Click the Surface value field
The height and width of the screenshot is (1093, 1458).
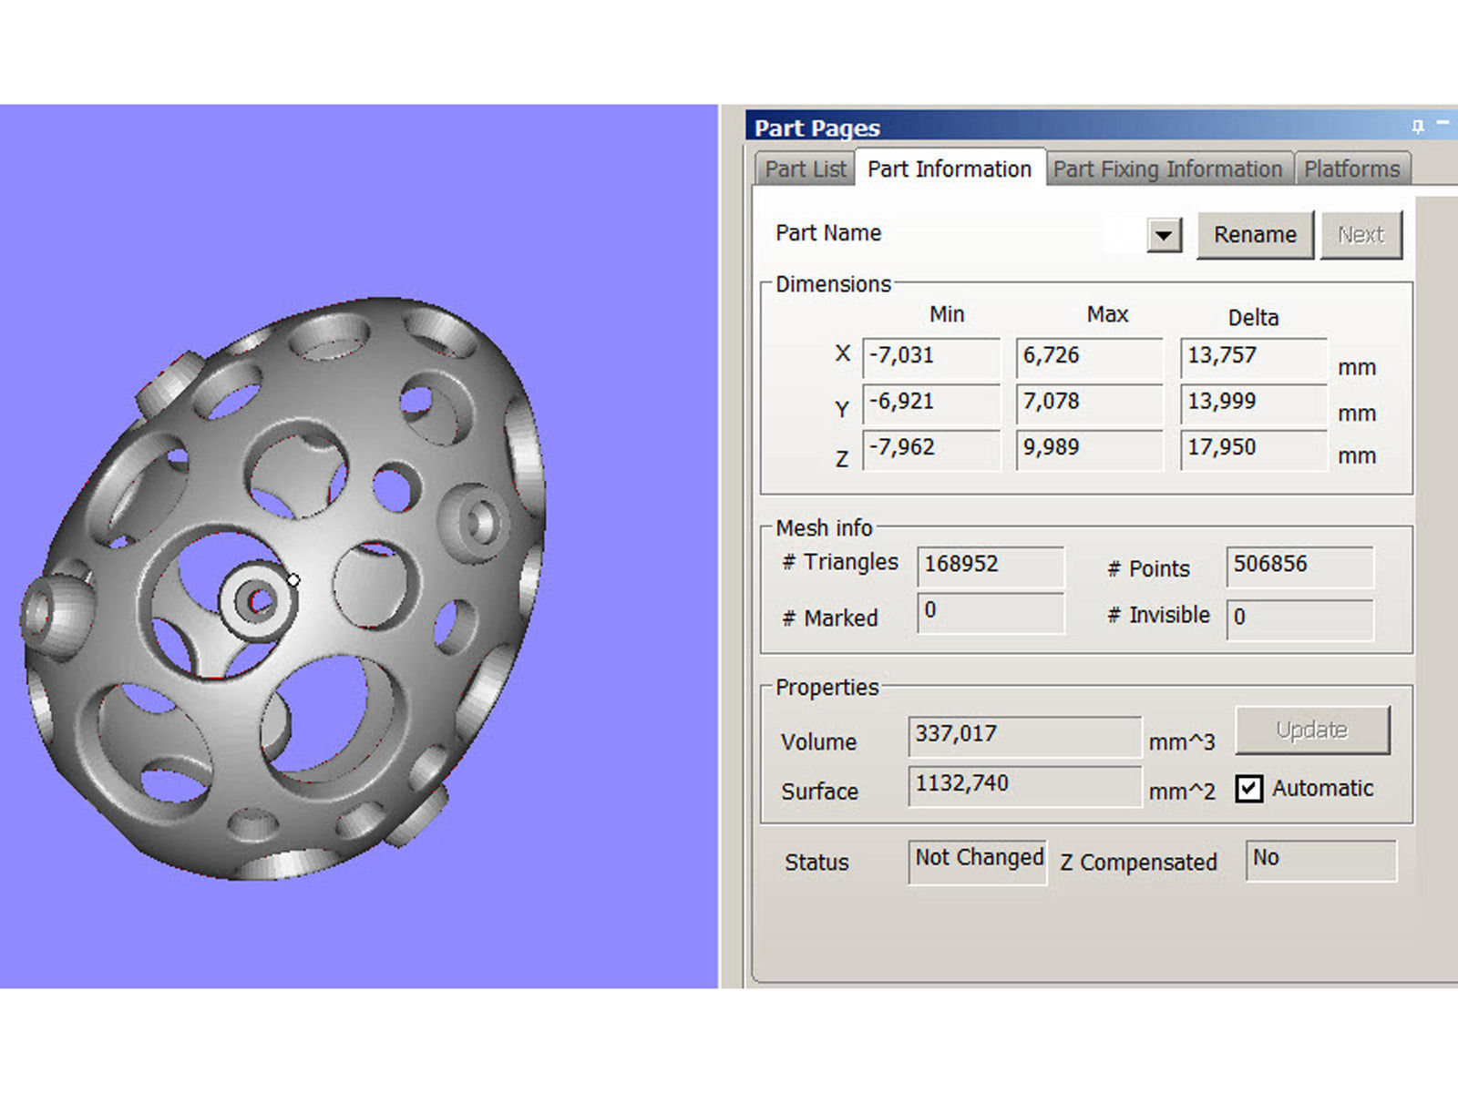pyautogui.click(x=1024, y=785)
